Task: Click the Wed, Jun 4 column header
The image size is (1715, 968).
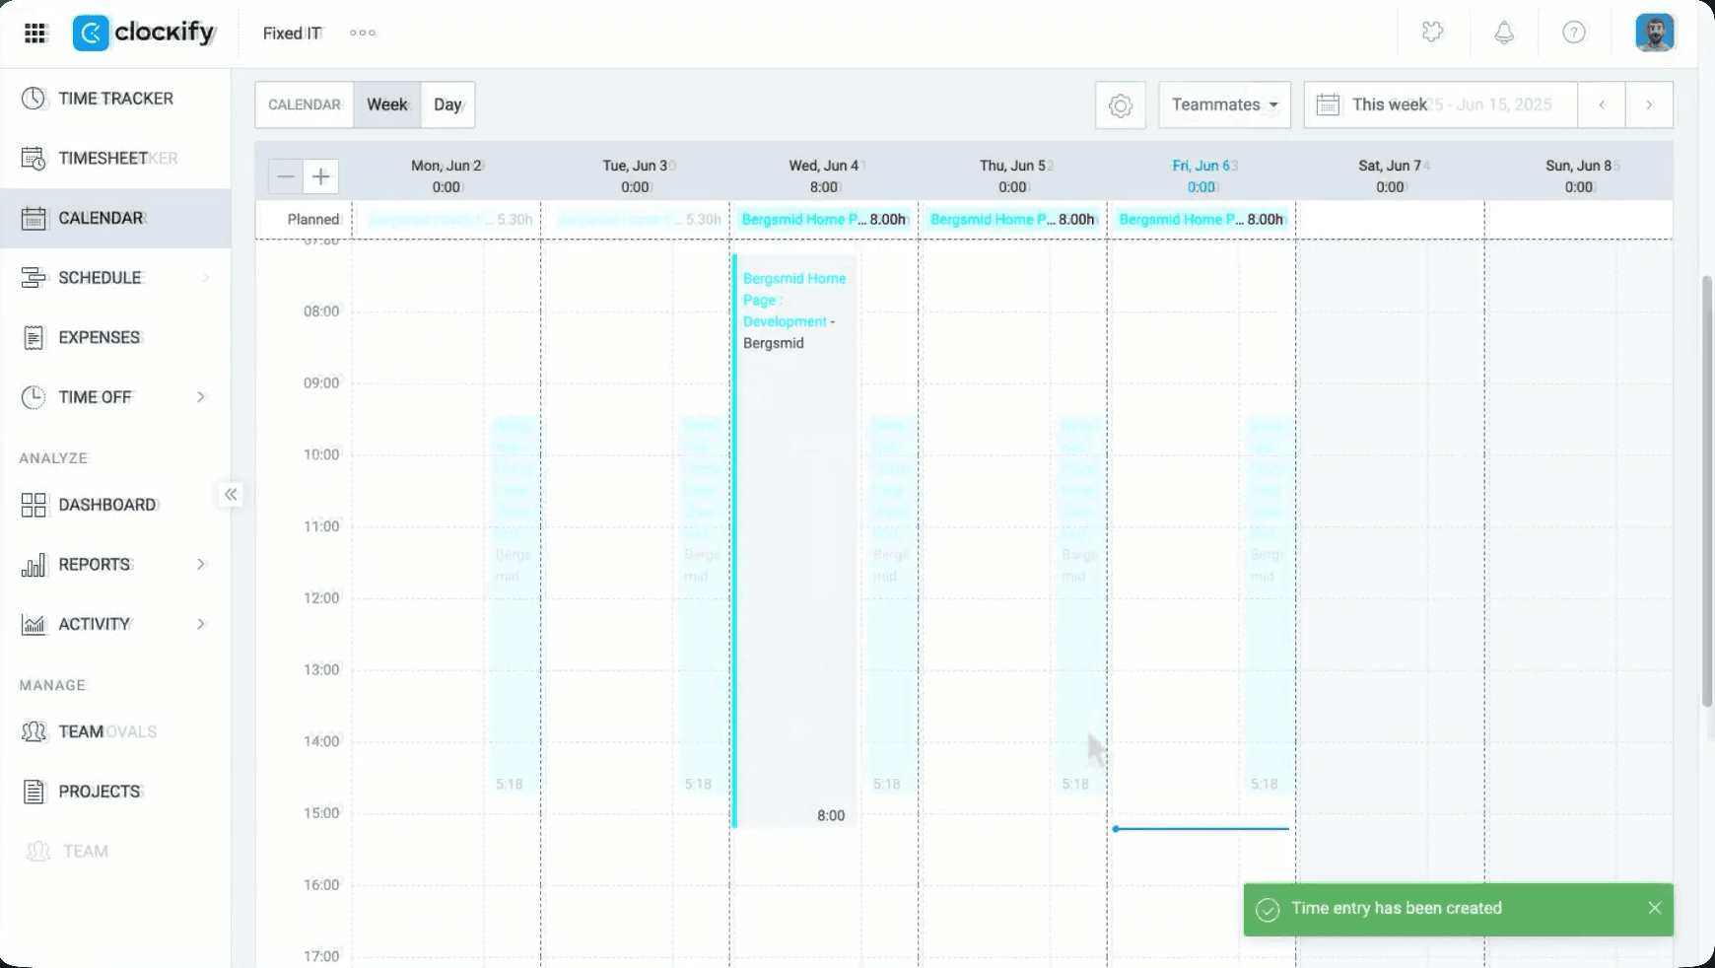Action: click(824, 175)
